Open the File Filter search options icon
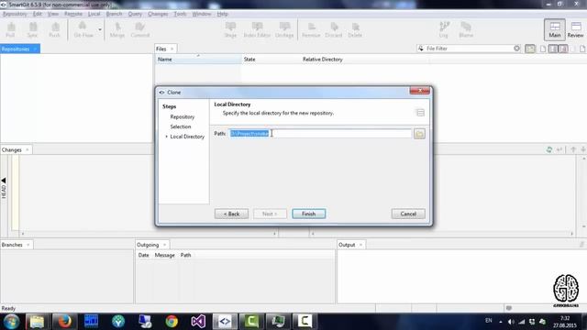Screen dimensions: 587x330 click(421, 49)
